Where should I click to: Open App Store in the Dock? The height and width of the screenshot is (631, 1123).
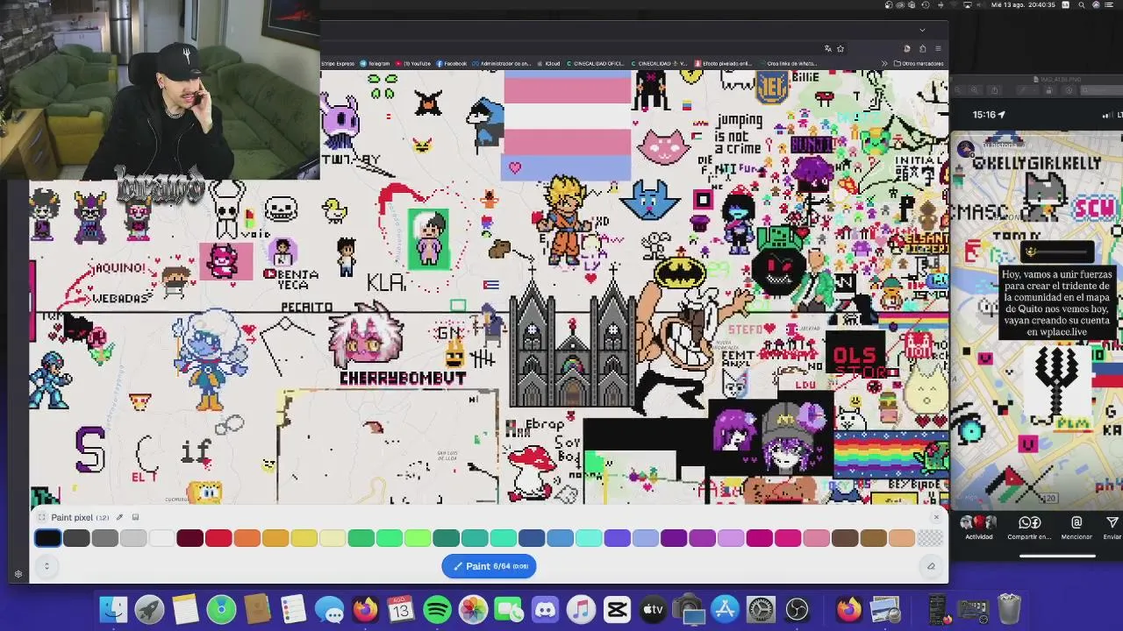click(726, 609)
